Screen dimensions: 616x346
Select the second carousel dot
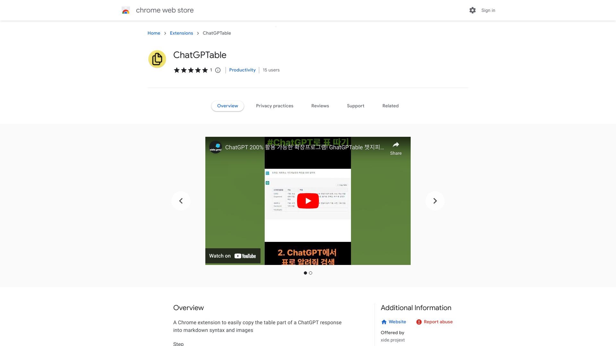coord(311,273)
